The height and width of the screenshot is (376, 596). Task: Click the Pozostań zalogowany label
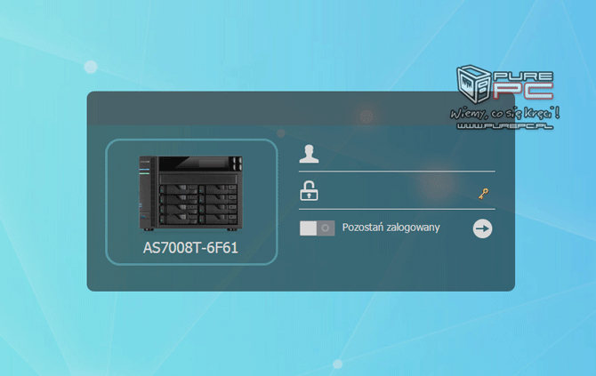coord(391,228)
